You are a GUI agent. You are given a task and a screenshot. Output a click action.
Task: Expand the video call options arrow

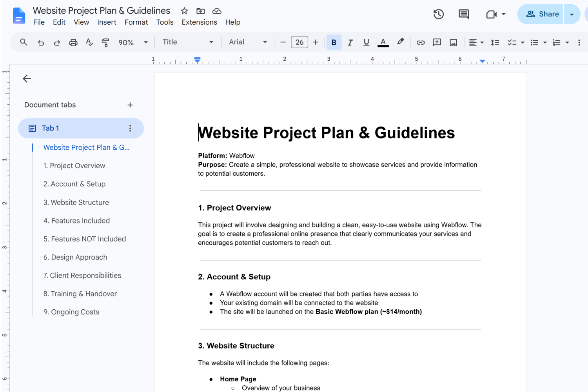(x=504, y=15)
